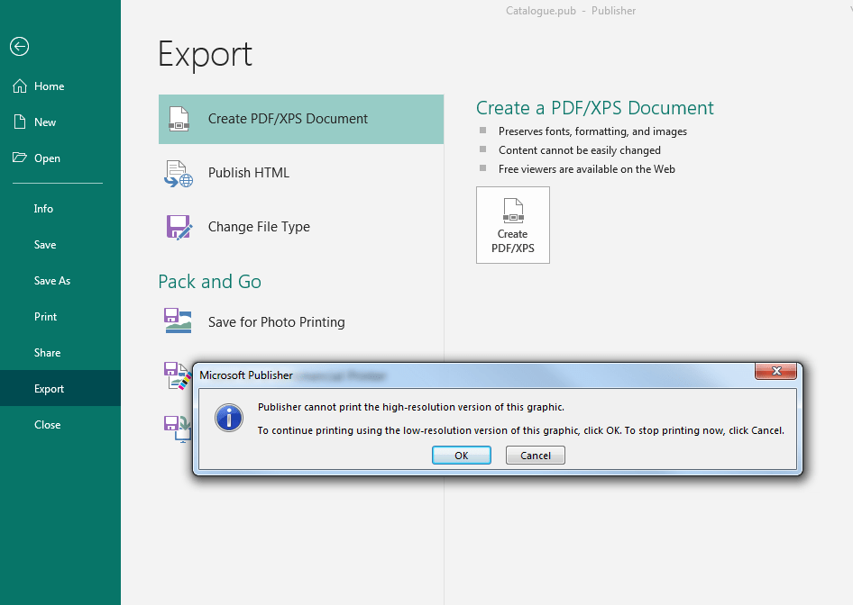Image resolution: width=853 pixels, height=605 pixels.
Task: Choose Close from the sidebar
Action: [47, 424]
